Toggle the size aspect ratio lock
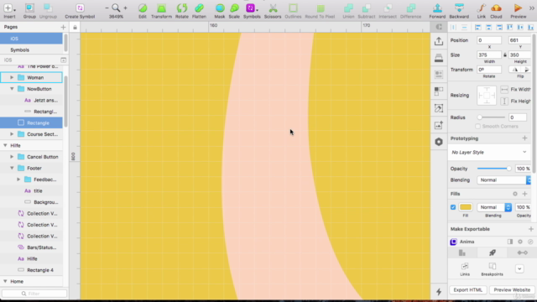This screenshot has width=537, height=302. 505,55
